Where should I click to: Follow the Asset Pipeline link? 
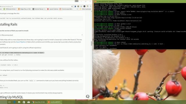(21, 42)
